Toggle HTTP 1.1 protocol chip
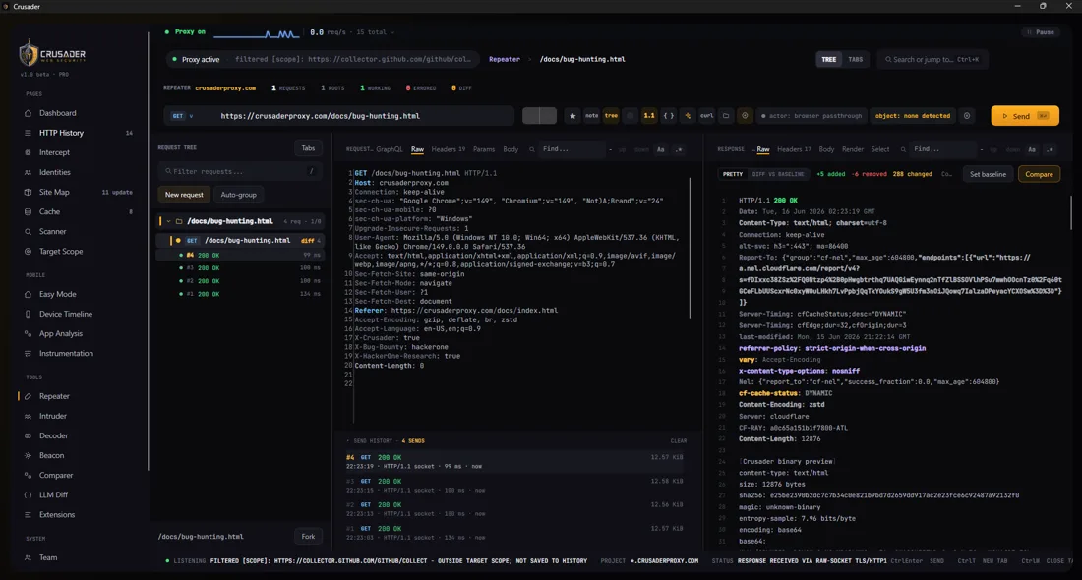The image size is (1082, 580). (649, 116)
